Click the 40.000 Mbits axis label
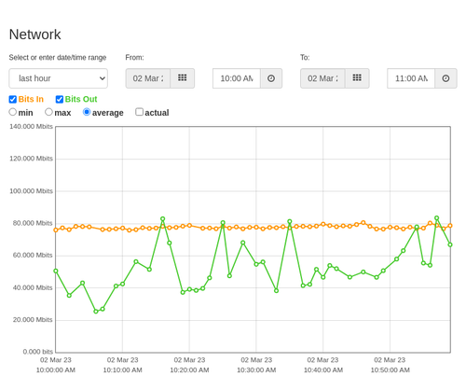The height and width of the screenshot is (376, 466). coord(33,287)
